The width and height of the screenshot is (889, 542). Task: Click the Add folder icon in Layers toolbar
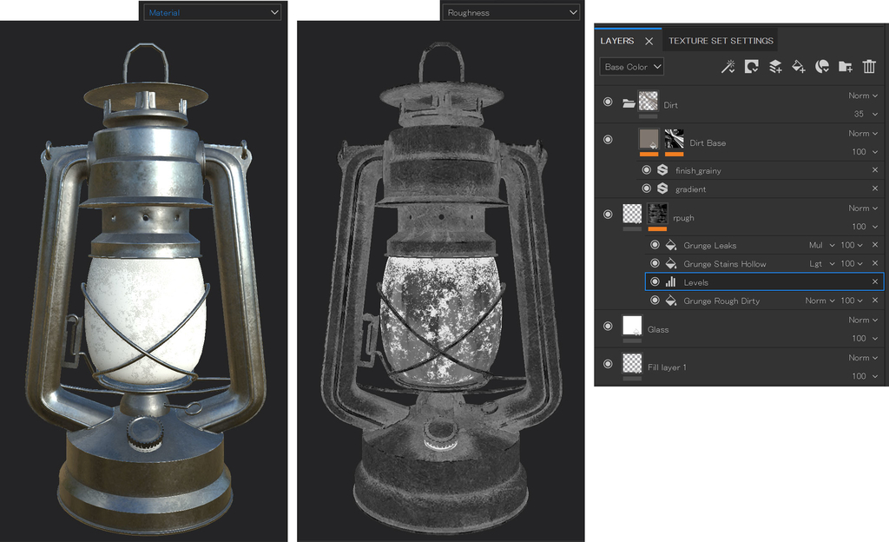pos(846,67)
